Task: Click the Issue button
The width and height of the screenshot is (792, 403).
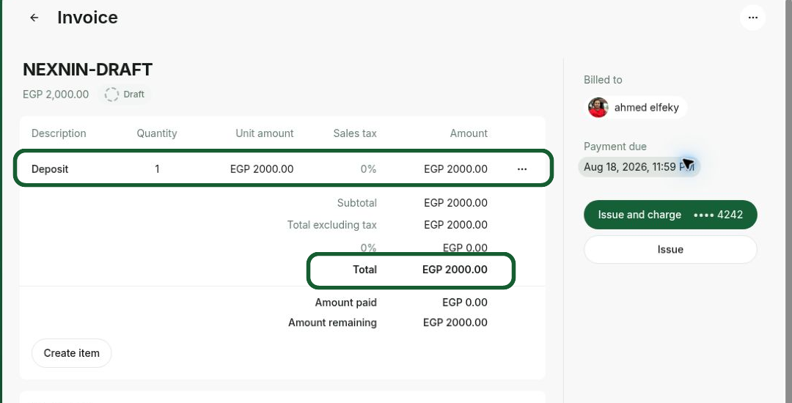Action: coord(670,249)
